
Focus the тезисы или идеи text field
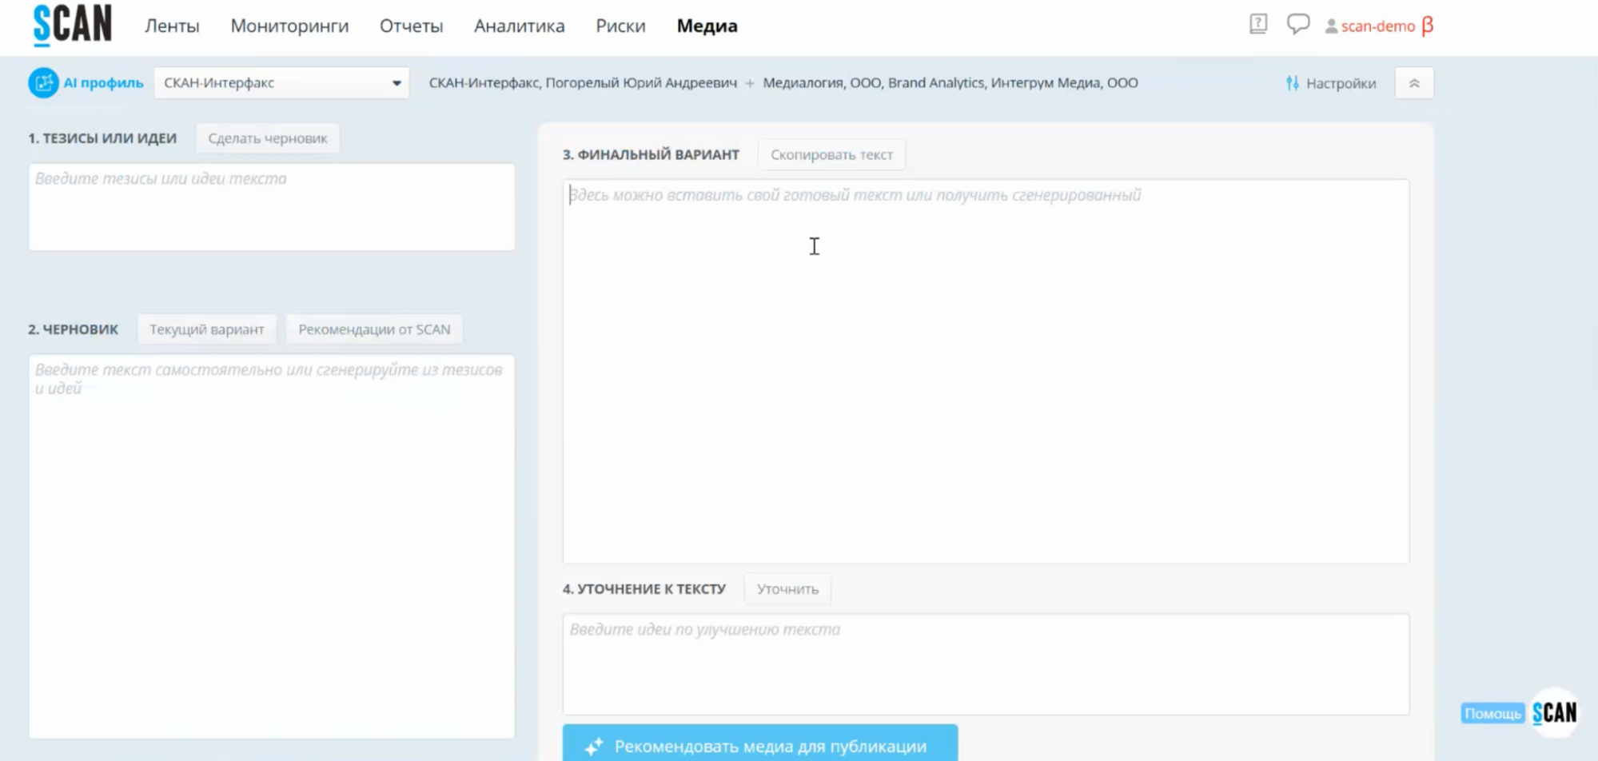coord(272,207)
